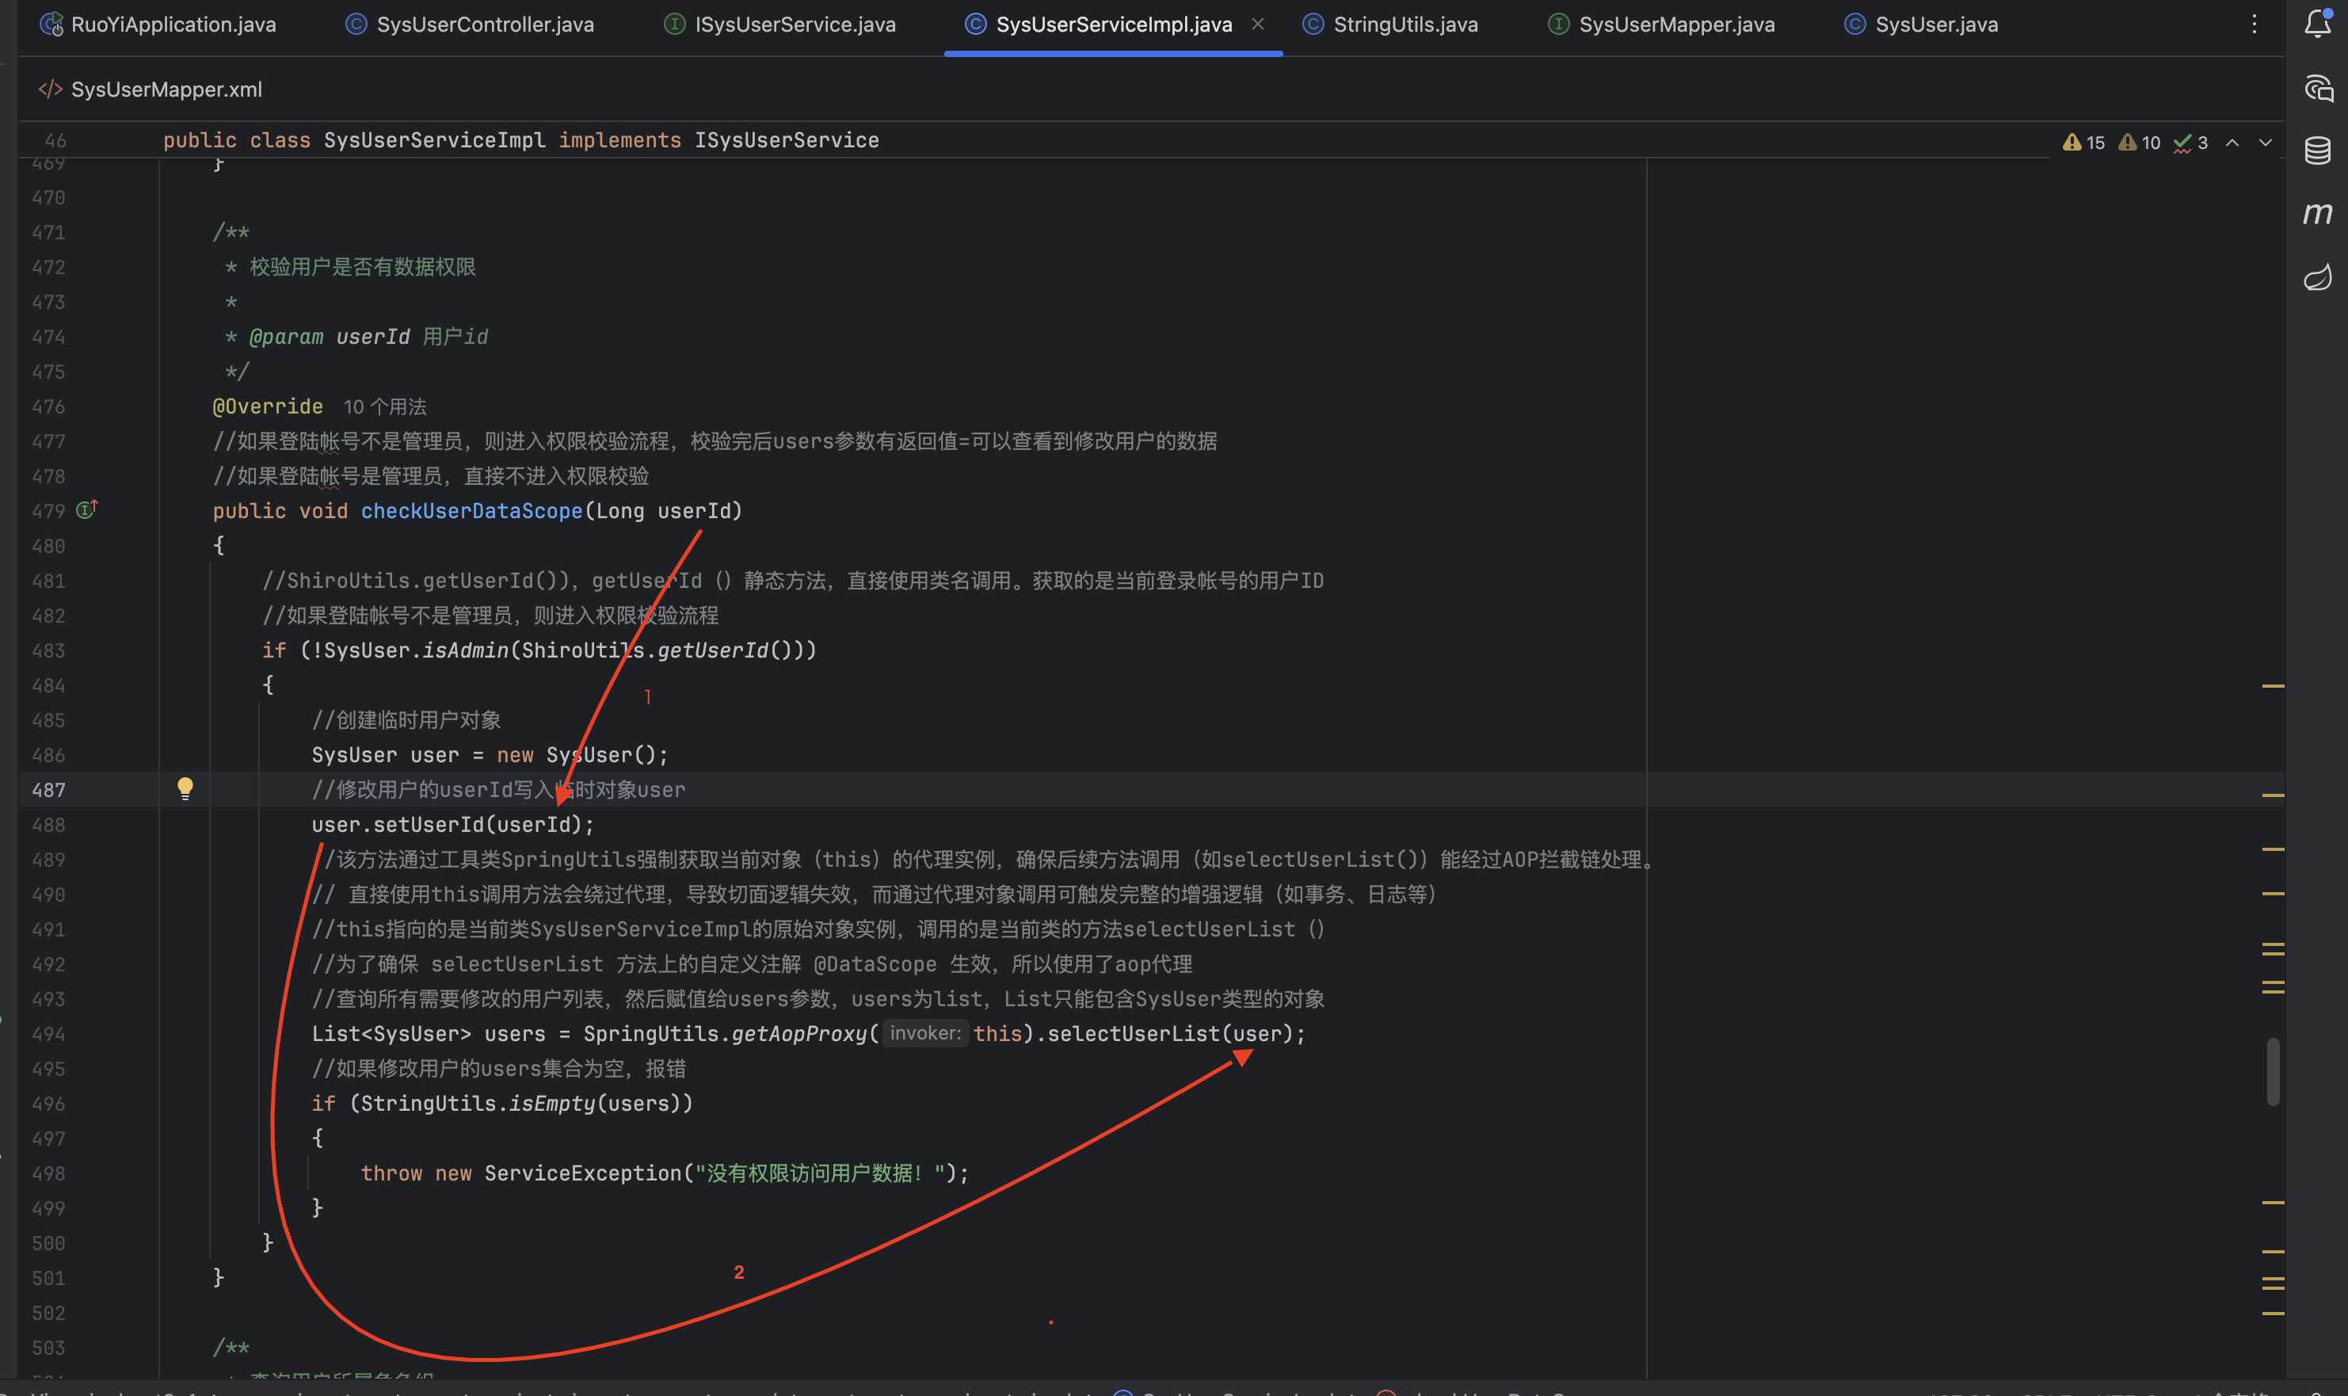Open the Spring leaf tool window
Screen dimensions: 2348x1396
point(2317,277)
